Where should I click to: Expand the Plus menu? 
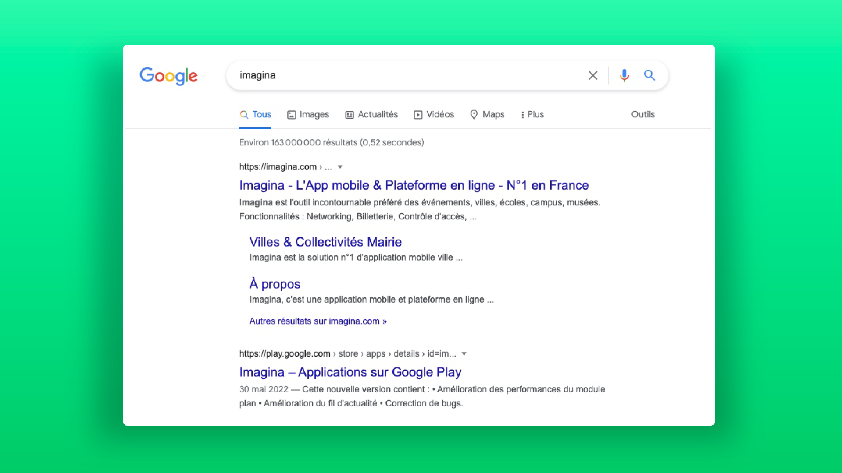pyautogui.click(x=532, y=115)
